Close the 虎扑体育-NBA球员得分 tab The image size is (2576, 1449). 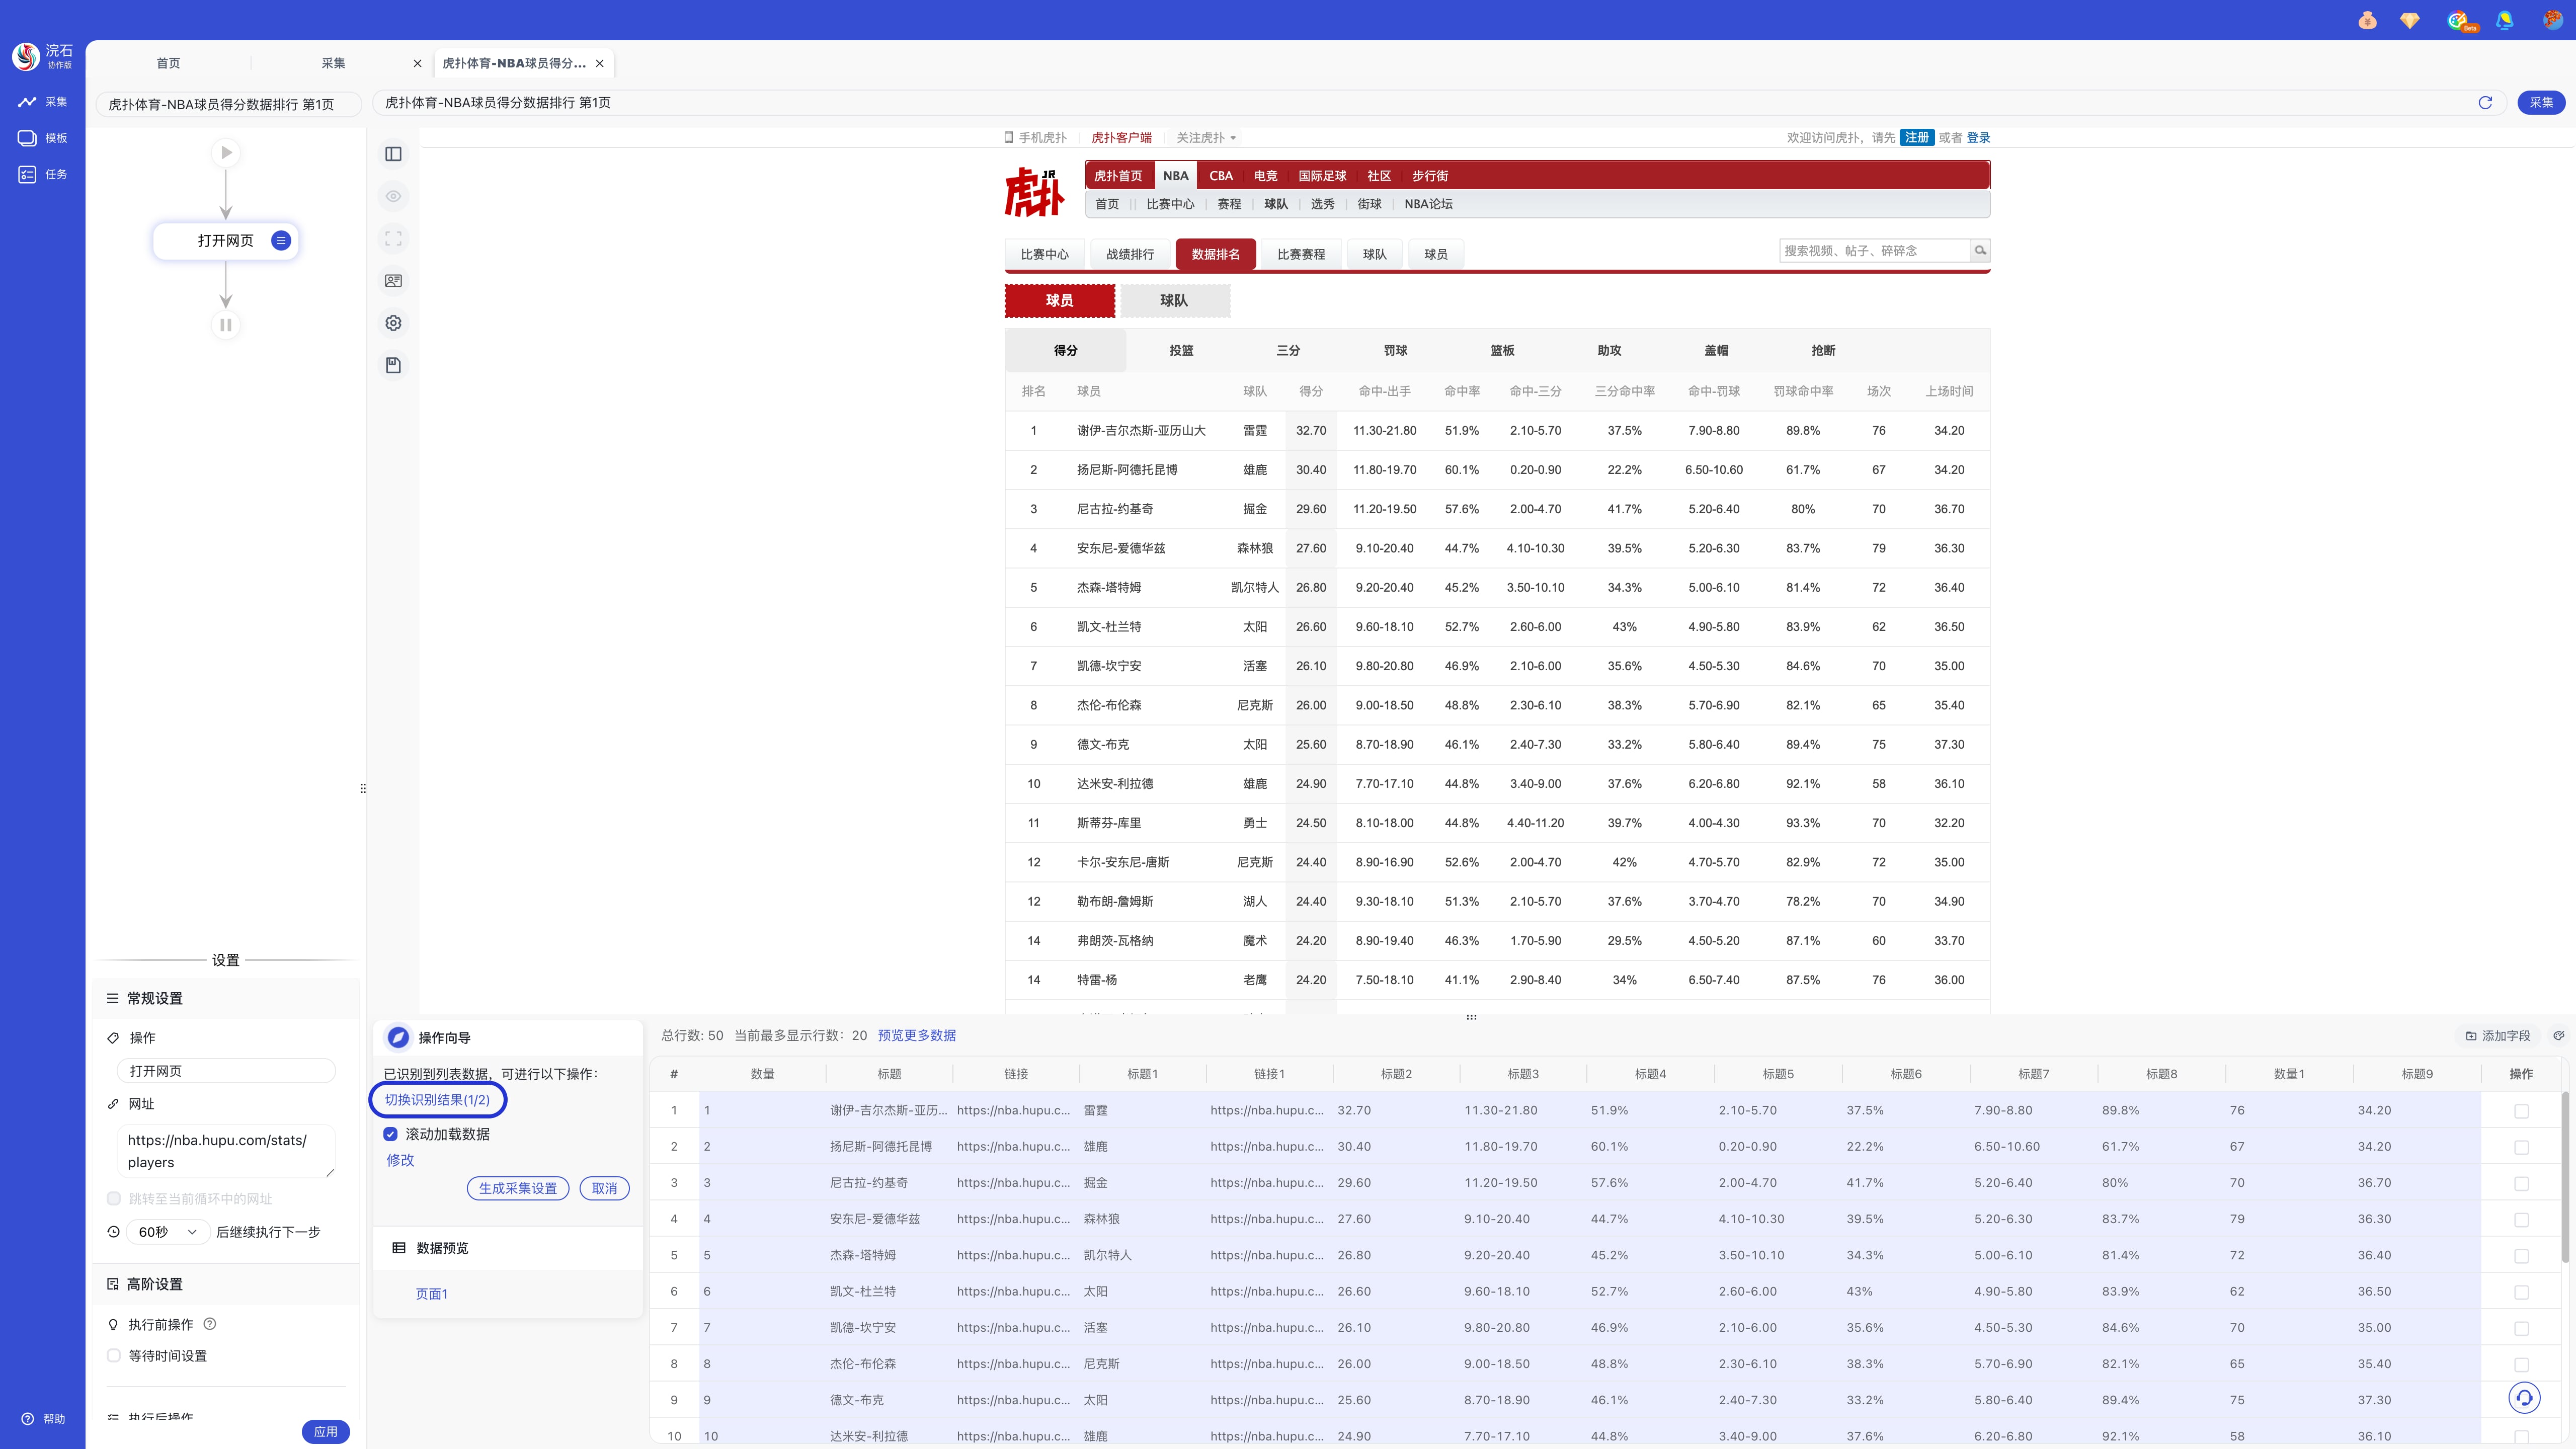599,63
